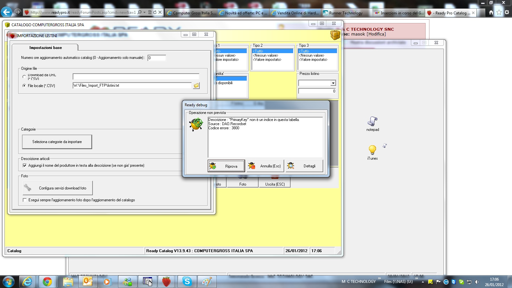
Task: Browse for local CSV file with folder icon
Action: pyautogui.click(x=196, y=85)
